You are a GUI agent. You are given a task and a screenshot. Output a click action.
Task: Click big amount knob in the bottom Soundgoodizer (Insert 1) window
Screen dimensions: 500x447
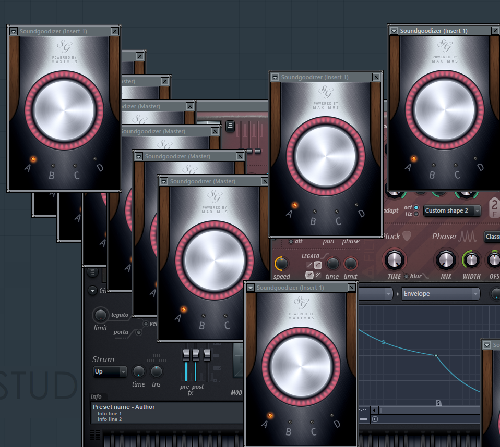point(301,367)
